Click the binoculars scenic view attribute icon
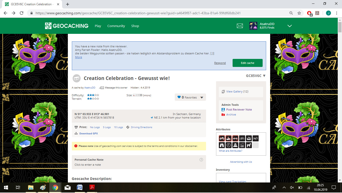 pyautogui.click(x=222, y=145)
